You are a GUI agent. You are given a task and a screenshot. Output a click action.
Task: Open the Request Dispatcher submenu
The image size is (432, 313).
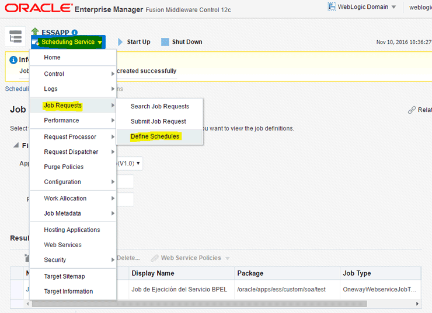73,152
